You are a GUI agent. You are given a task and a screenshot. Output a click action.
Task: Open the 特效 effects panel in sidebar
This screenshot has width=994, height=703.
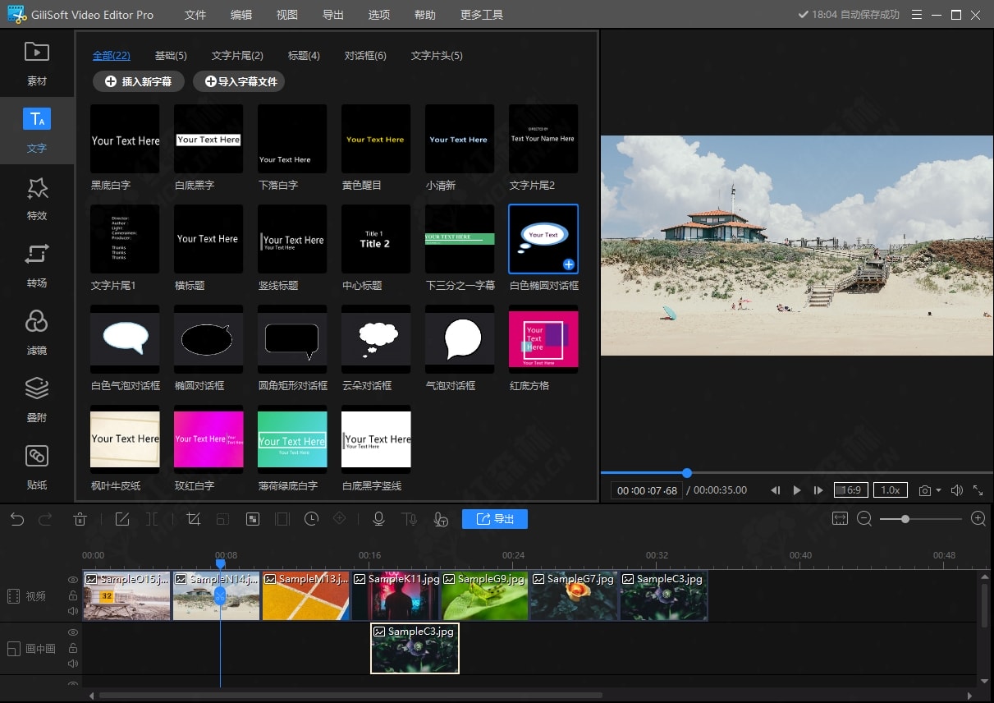coord(37,198)
